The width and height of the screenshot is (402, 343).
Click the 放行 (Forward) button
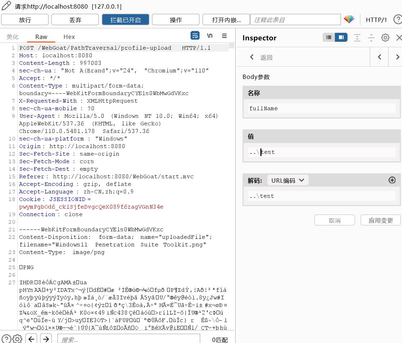(x=25, y=20)
